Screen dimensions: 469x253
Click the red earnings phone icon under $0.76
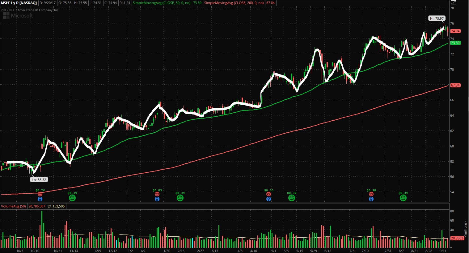click(x=40, y=194)
